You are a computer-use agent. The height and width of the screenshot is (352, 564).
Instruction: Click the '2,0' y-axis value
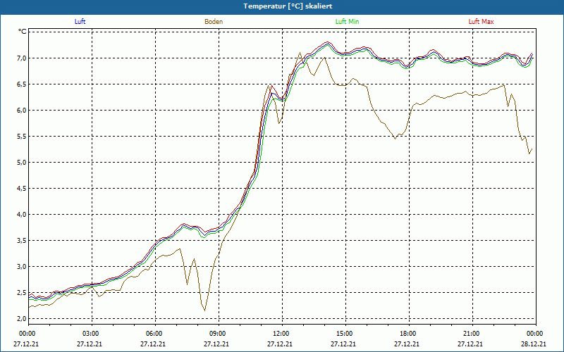(x=22, y=319)
